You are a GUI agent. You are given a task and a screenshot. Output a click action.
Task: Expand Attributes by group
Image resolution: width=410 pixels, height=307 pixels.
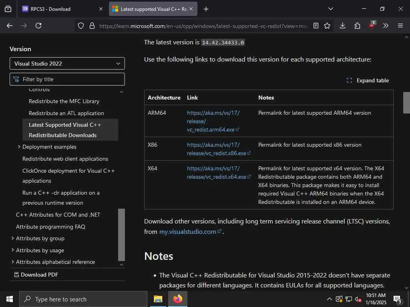12,238
